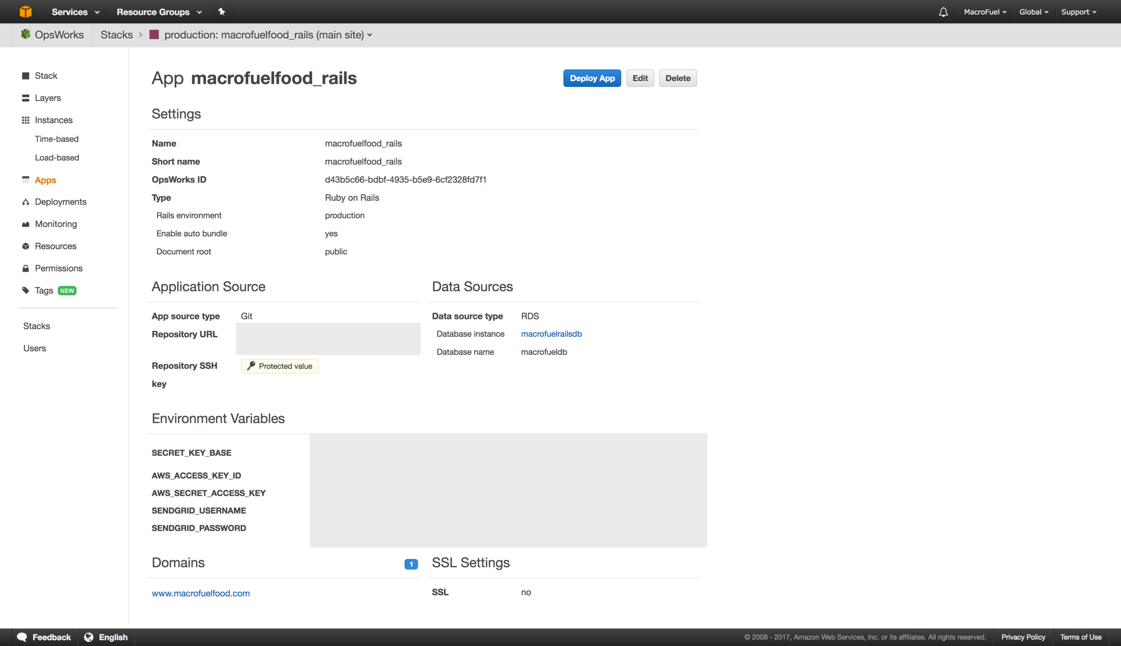Image resolution: width=1121 pixels, height=646 pixels.
Task: Click the Monitoring chart icon
Action: (x=26, y=224)
